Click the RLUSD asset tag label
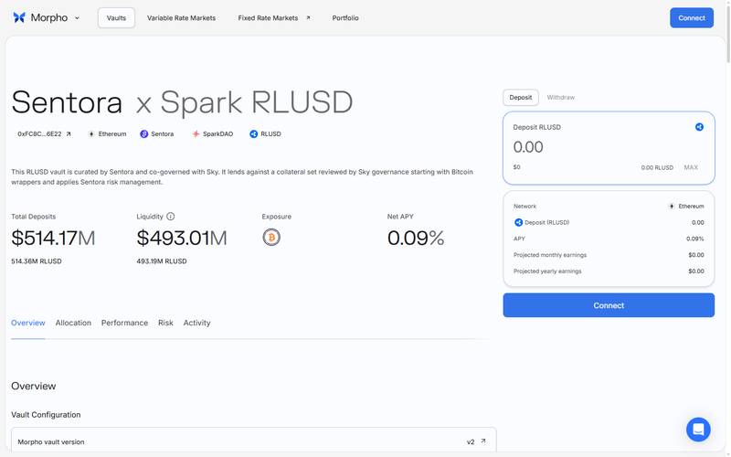The height and width of the screenshot is (457, 731). click(x=270, y=133)
